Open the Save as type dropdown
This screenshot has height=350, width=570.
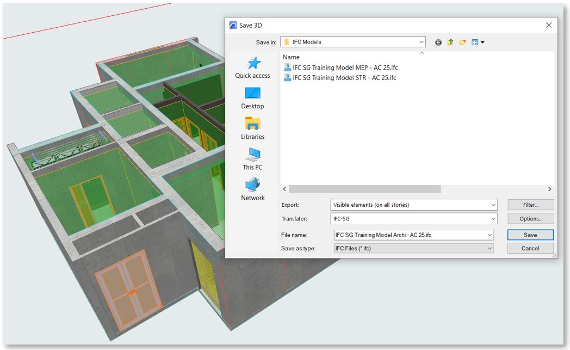coord(490,248)
